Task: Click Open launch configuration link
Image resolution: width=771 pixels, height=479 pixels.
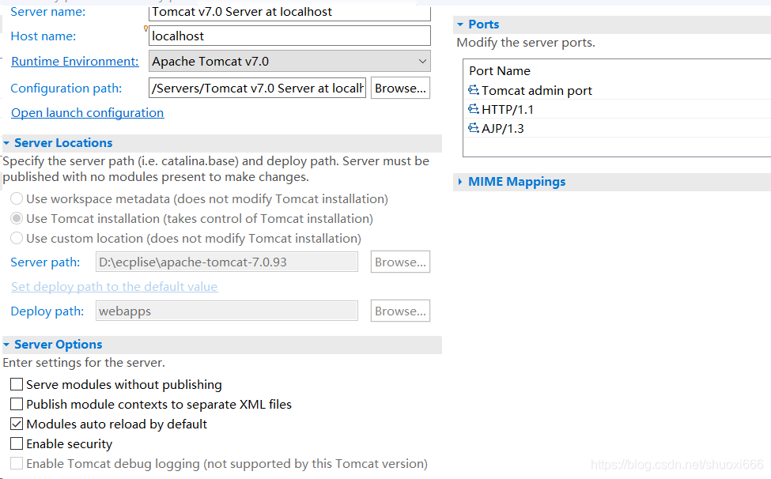Action: pos(88,113)
